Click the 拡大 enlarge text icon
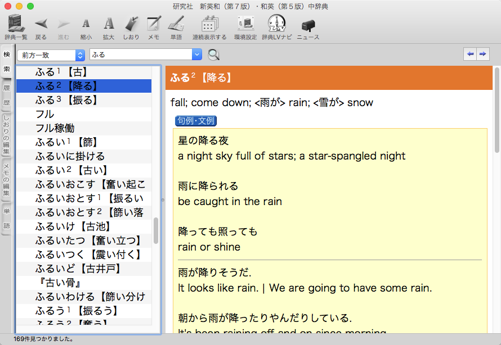 109,24
